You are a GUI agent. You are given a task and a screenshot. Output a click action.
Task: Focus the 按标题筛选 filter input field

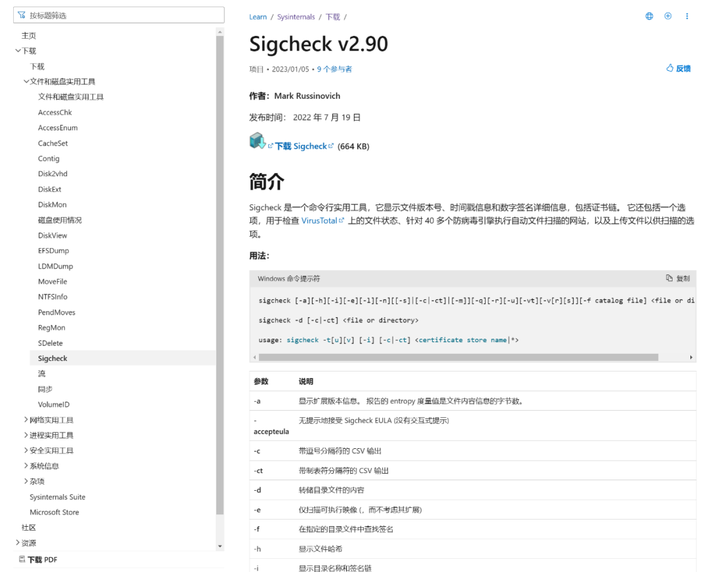[x=119, y=15]
